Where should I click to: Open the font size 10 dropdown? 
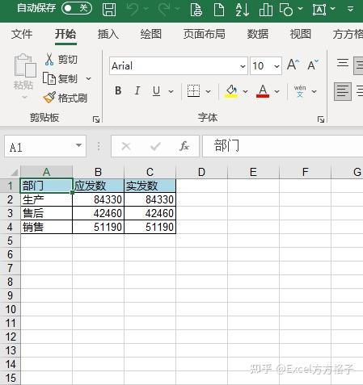(x=276, y=66)
